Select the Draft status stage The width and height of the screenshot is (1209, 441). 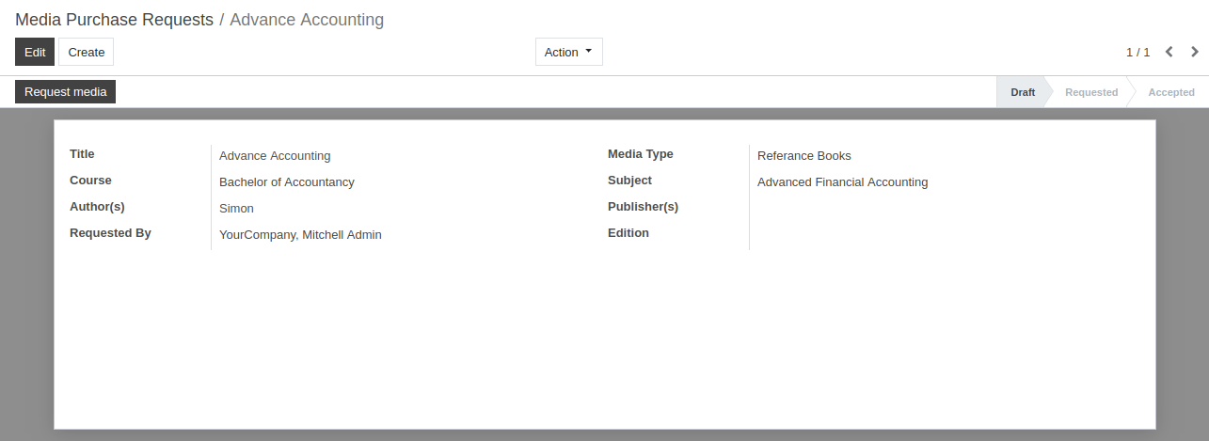click(1022, 92)
